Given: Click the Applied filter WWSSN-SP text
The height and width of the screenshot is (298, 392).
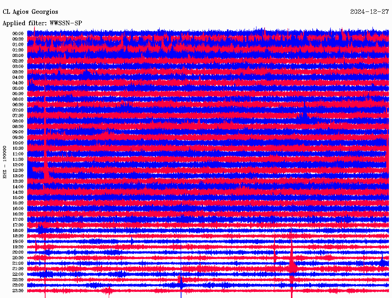Looking at the screenshot, I should pyautogui.click(x=42, y=23).
